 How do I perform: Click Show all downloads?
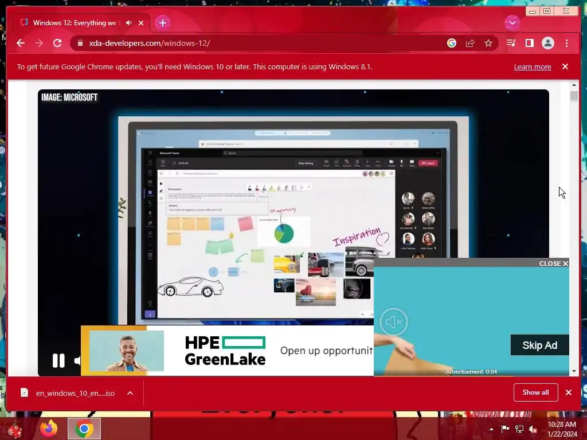click(x=536, y=392)
